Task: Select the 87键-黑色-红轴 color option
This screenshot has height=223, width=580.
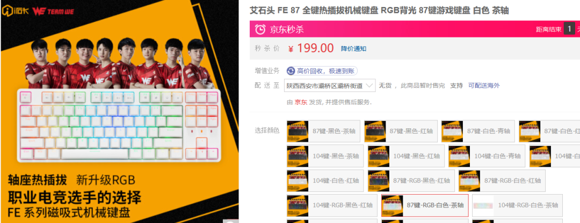Action: click(401, 131)
